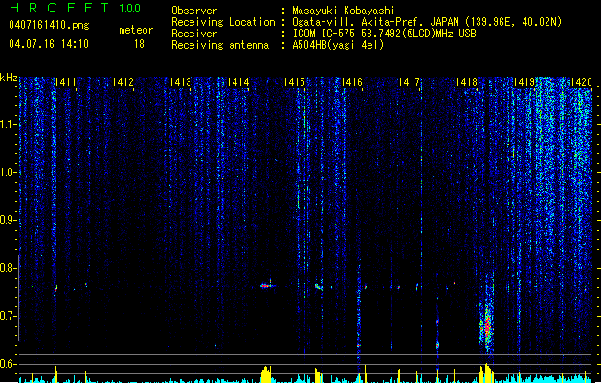Click the date stamp 04.07.16 14:10
The height and width of the screenshot is (383, 602).
pyautogui.click(x=49, y=44)
